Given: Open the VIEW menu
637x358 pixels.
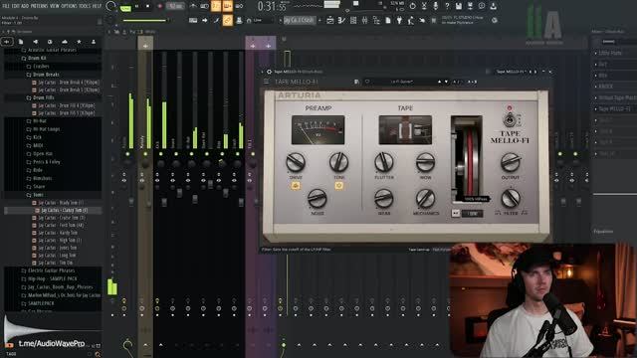Looking at the screenshot, I should coord(54,6).
